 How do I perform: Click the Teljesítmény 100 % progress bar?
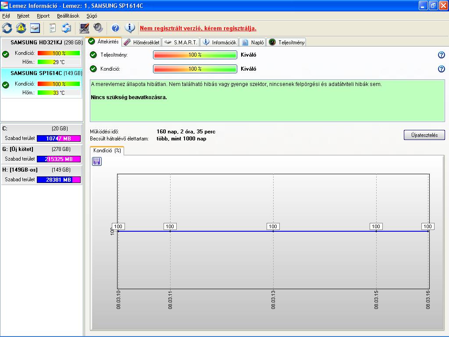pyautogui.click(x=195, y=55)
